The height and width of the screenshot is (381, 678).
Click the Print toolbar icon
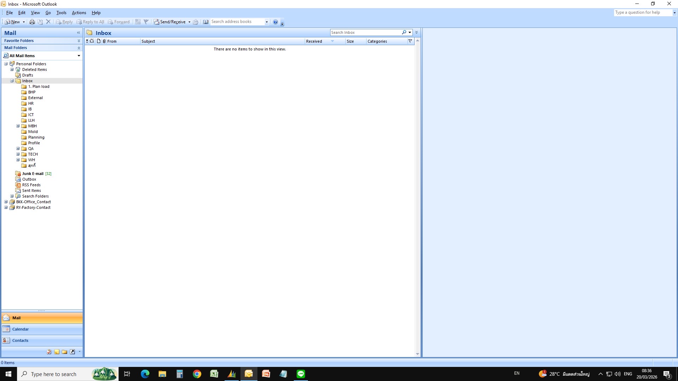tap(32, 22)
